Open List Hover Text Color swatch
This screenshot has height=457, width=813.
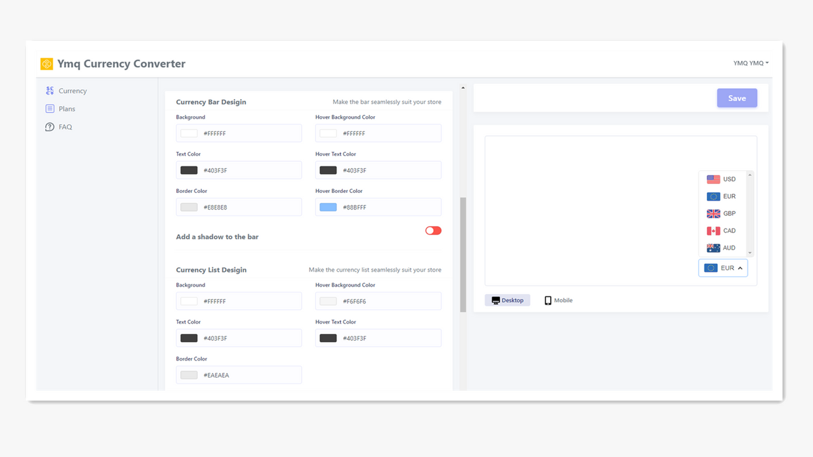point(328,338)
